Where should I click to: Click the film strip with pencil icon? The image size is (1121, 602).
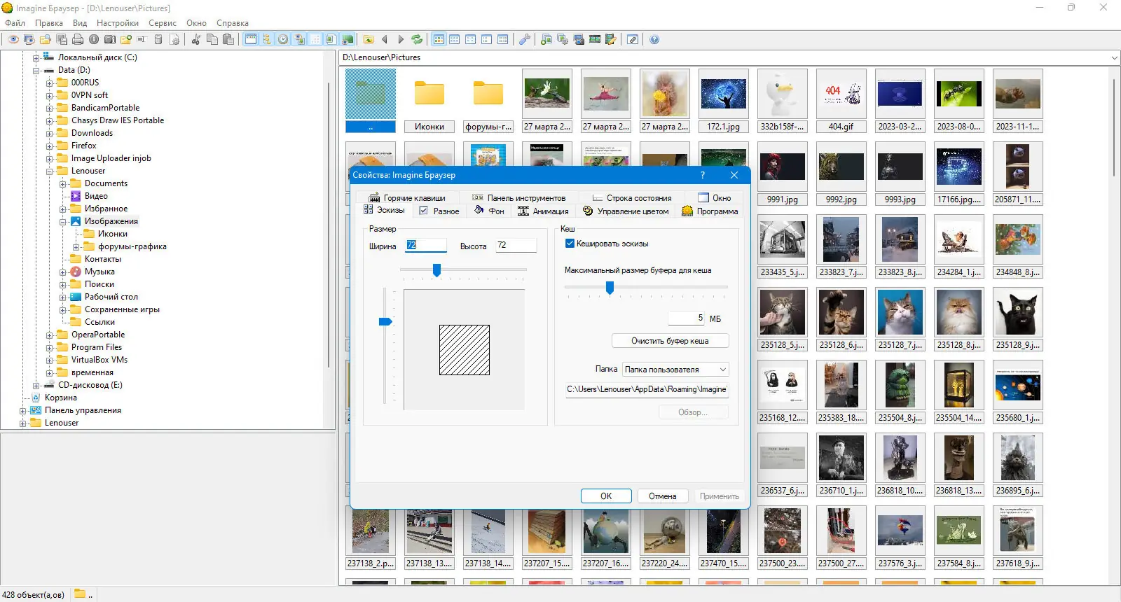(x=611, y=40)
